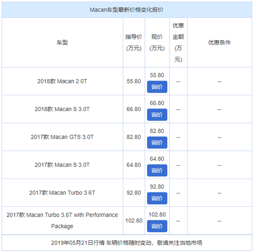
Task: Click the 优惠条件 column header
Action: click(x=219, y=43)
